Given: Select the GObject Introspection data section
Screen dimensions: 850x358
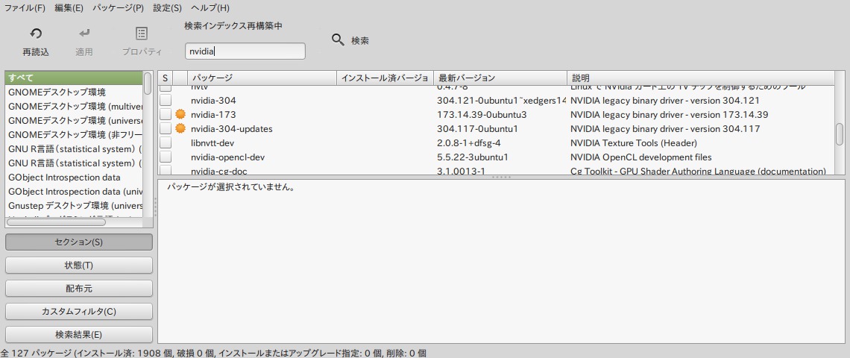Looking at the screenshot, I should point(74,178).
